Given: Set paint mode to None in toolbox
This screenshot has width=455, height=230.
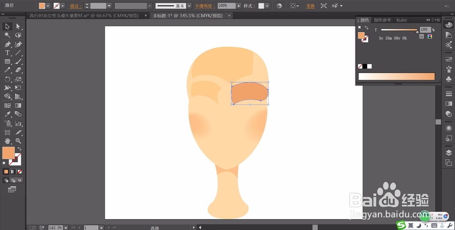Looking at the screenshot, I should (20, 172).
